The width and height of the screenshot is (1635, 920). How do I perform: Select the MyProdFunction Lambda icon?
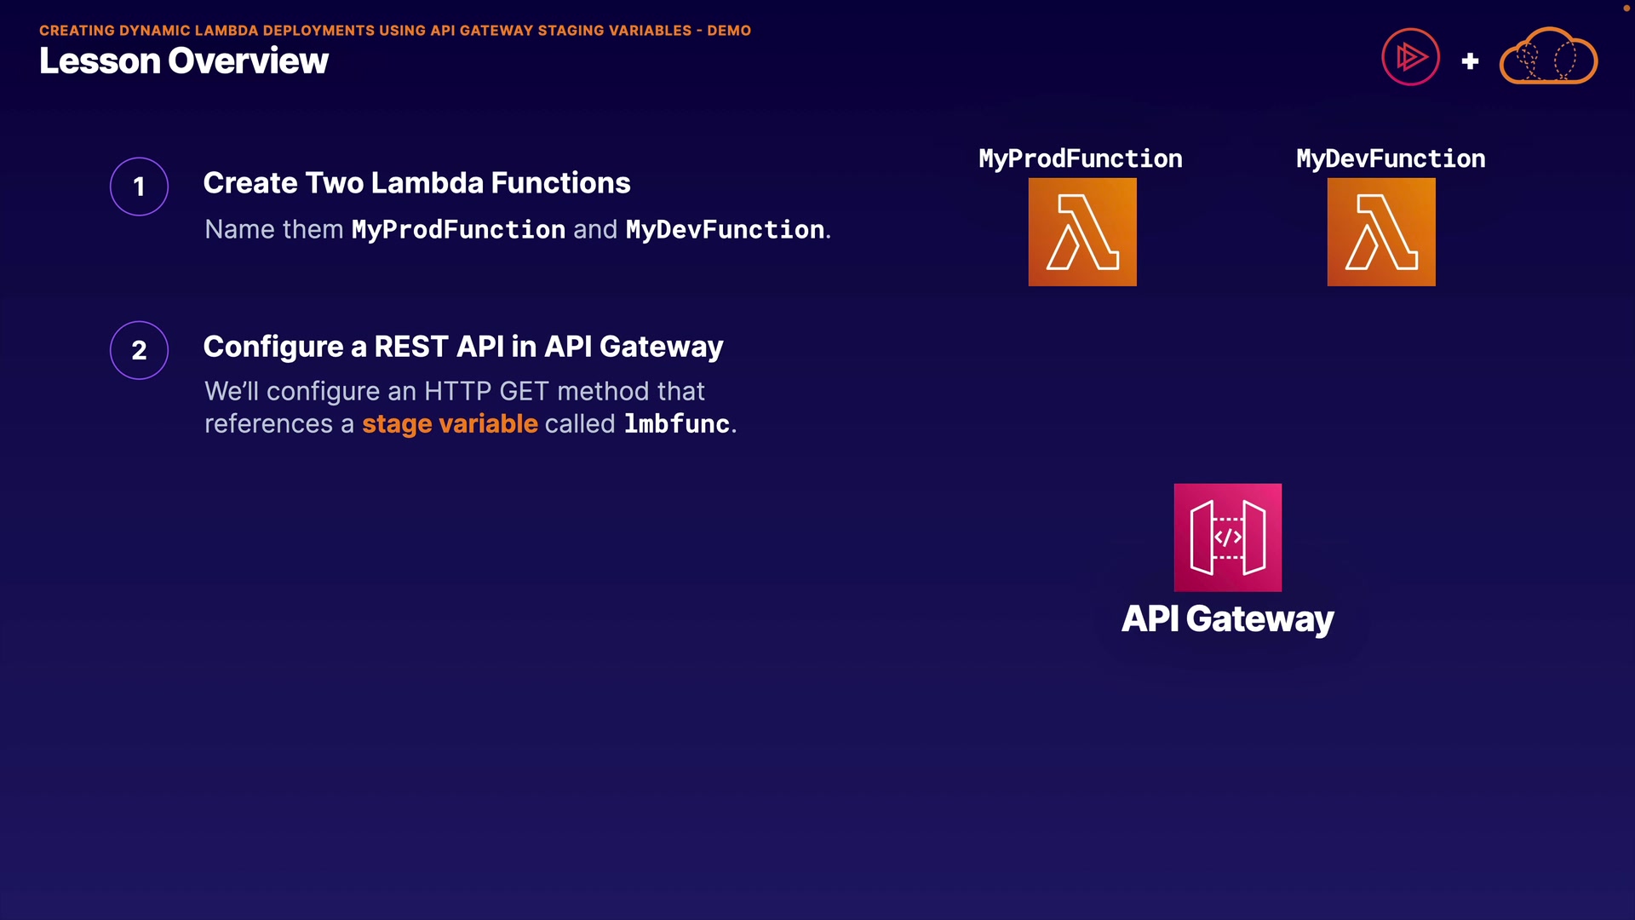click(x=1082, y=232)
